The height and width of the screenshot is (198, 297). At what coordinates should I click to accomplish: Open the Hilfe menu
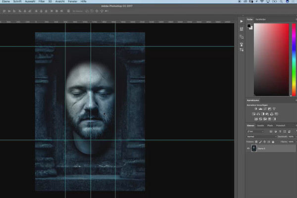(x=83, y=1)
